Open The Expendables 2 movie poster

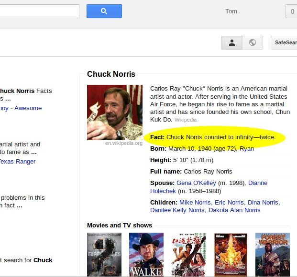coord(104,255)
